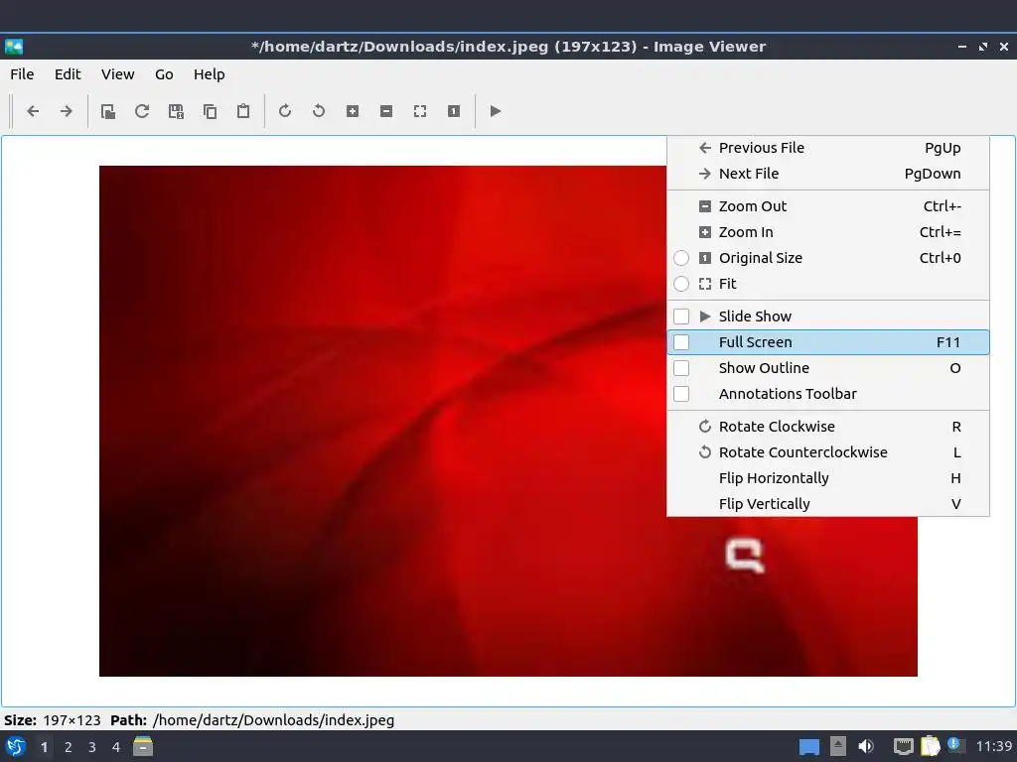The width and height of the screenshot is (1017, 762).
Task: Click the Paste from Clipboard toolbar icon
Action: (x=243, y=111)
